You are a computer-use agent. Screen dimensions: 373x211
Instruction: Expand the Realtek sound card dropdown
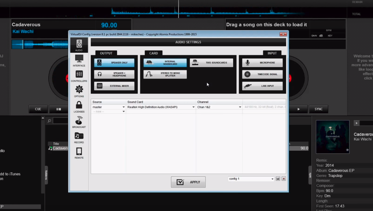tap(193, 107)
